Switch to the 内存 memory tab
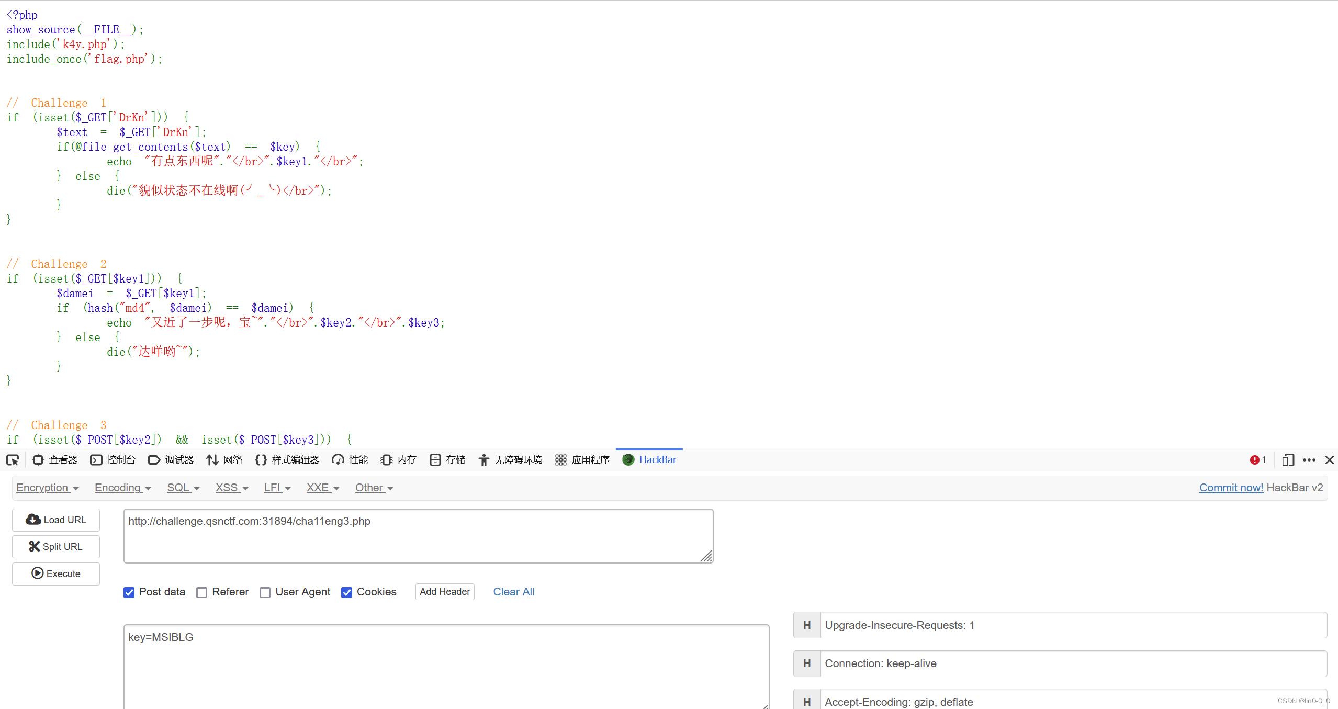This screenshot has width=1338, height=709. pyautogui.click(x=398, y=460)
